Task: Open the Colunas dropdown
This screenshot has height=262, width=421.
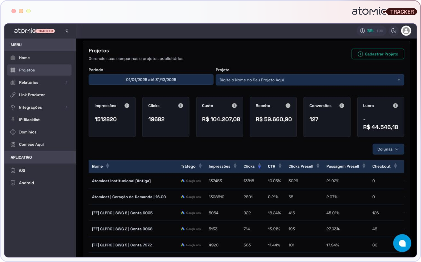Action: pyautogui.click(x=388, y=149)
